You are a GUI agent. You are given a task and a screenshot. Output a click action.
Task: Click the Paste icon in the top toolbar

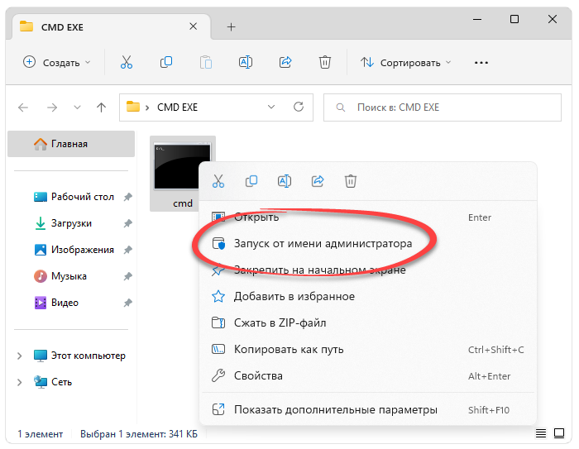click(x=206, y=62)
